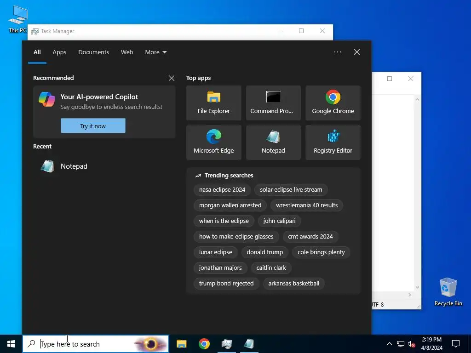Search trending 'donald trump'
471x353 pixels.
click(x=264, y=252)
